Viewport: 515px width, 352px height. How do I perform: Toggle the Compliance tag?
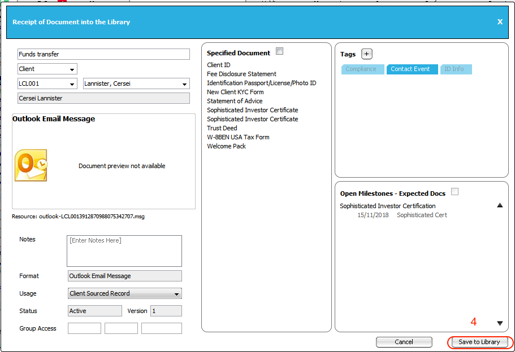361,69
